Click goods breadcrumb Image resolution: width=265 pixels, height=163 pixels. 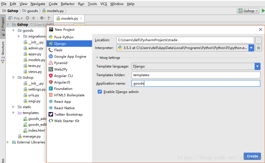[30, 11]
